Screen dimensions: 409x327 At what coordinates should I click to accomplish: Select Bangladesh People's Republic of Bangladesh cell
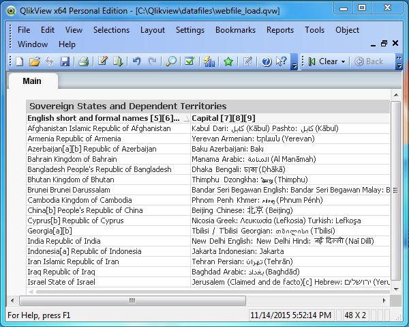[x=108, y=169]
